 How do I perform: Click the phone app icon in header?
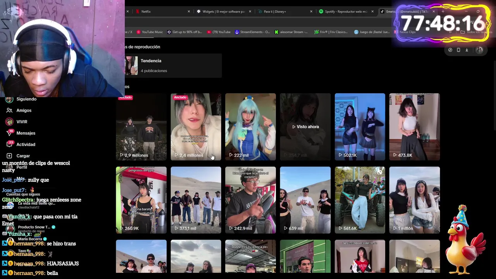coord(458,50)
